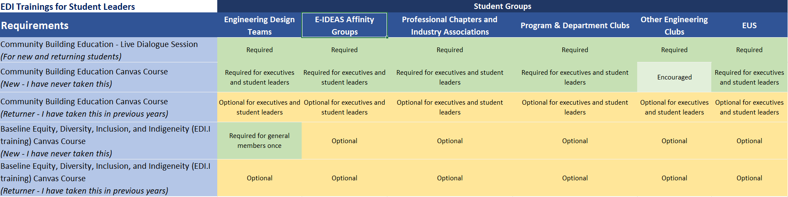Click the Encouraged cell under Other Engineering Clubs
This screenshot has height=197, width=788.
point(674,77)
